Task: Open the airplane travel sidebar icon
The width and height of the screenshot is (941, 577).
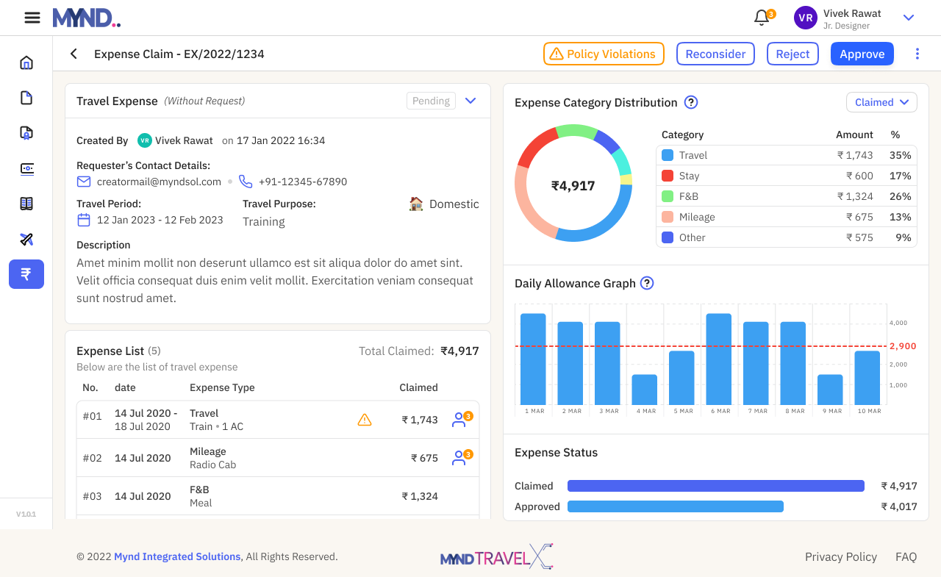Action: coord(26,239)
